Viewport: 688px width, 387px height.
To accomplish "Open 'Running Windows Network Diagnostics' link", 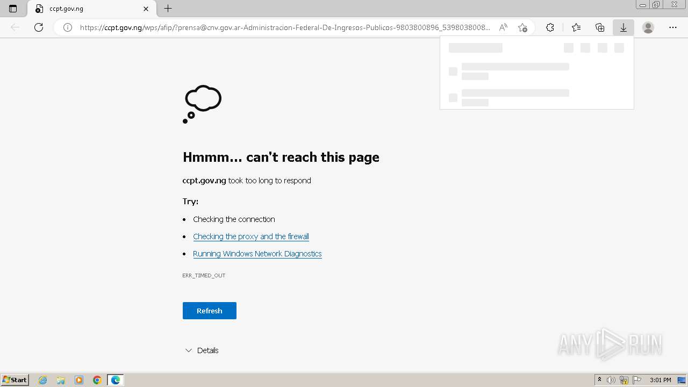I will pyautogui.click(x=257, y=254).
